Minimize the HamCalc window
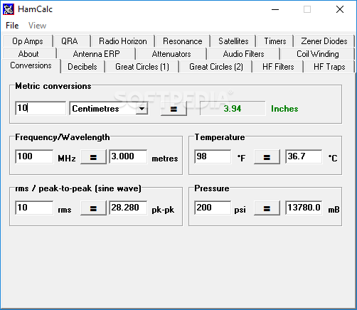 coord(275,9)
